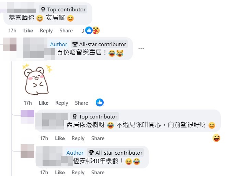The width and height of the screenshot is (228, 176).
Task: Open the purple profile avatar of the Top contributor reply
Action: (x=27, y=117)
